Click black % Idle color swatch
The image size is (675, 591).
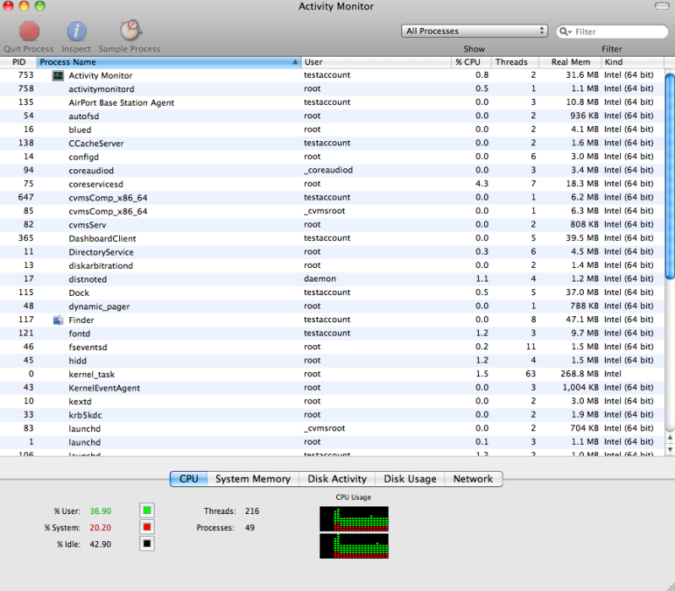click(147, 544)
